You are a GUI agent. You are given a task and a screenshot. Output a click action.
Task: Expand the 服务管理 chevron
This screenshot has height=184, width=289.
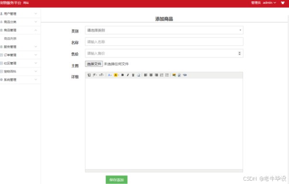[36, 47]
